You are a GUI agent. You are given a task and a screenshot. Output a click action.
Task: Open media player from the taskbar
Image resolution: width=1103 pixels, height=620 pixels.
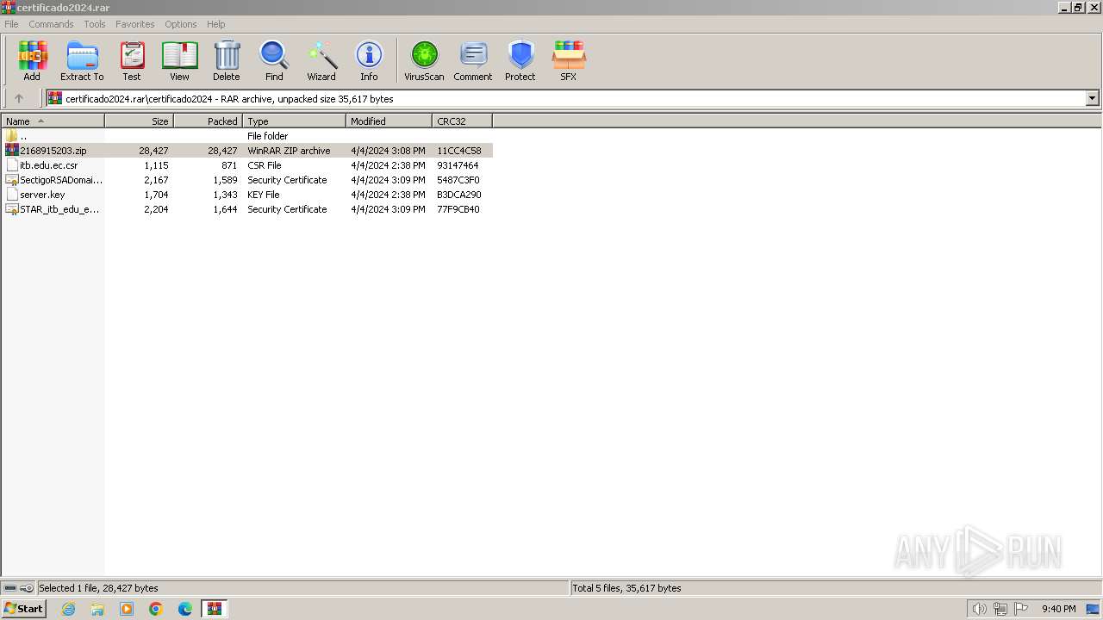tap(127, 609)
